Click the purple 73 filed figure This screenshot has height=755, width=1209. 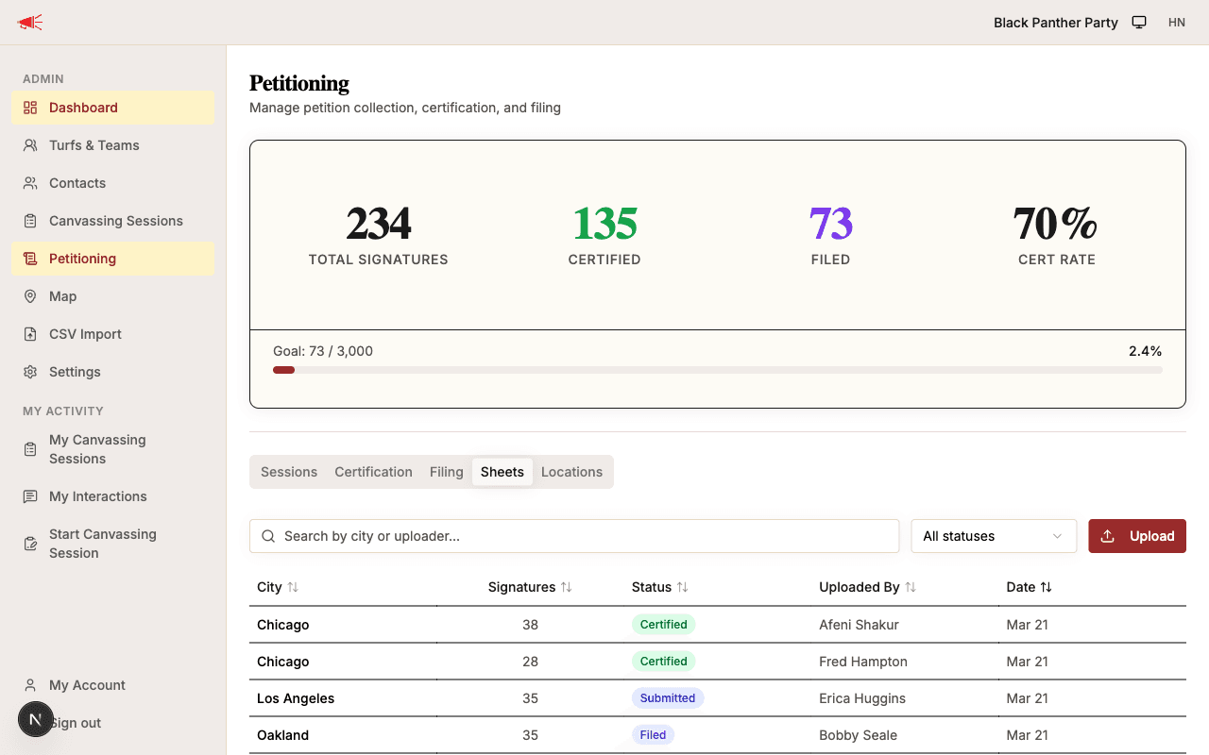coord(831,225)
